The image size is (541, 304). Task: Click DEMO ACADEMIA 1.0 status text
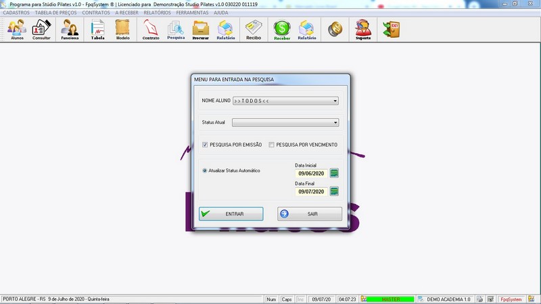tap(448, 299)
